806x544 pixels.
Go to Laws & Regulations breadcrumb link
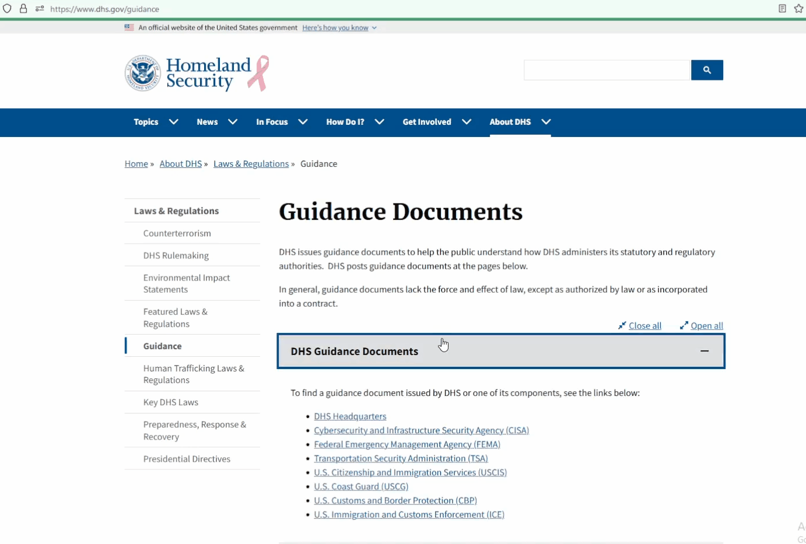click(251, 164)
